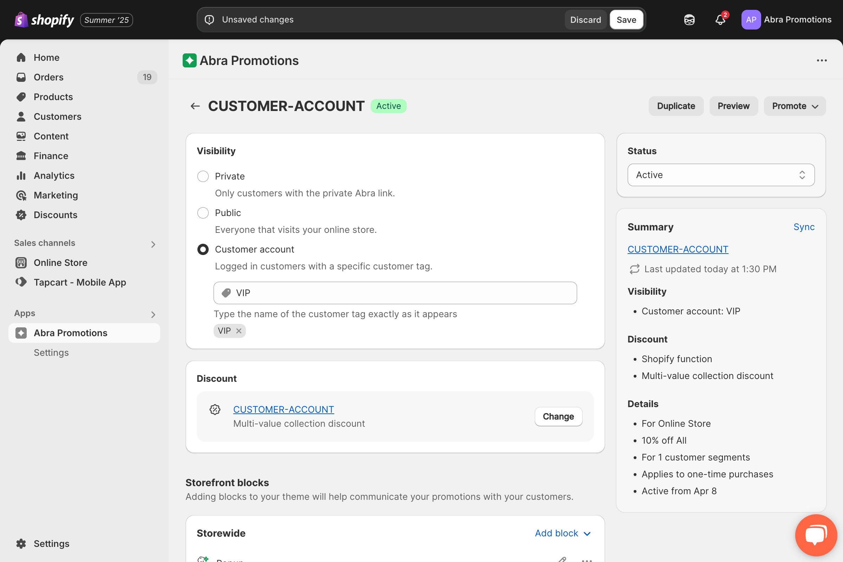843x562 pixels.
Task: Open Settings under Abra Promotions
Action: [x=51, y=353]
